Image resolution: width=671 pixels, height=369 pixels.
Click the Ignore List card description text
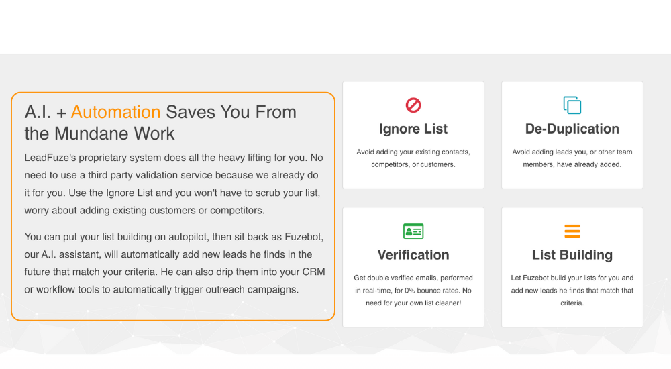(413, 158)
